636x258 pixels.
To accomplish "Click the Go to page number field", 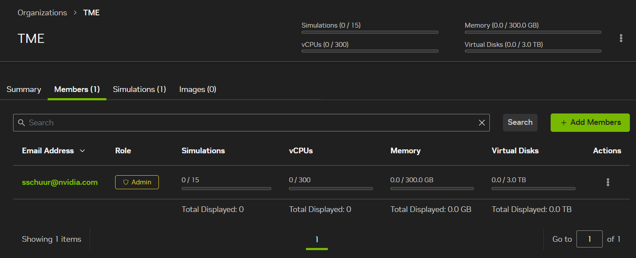I will [x=589, y=239].
